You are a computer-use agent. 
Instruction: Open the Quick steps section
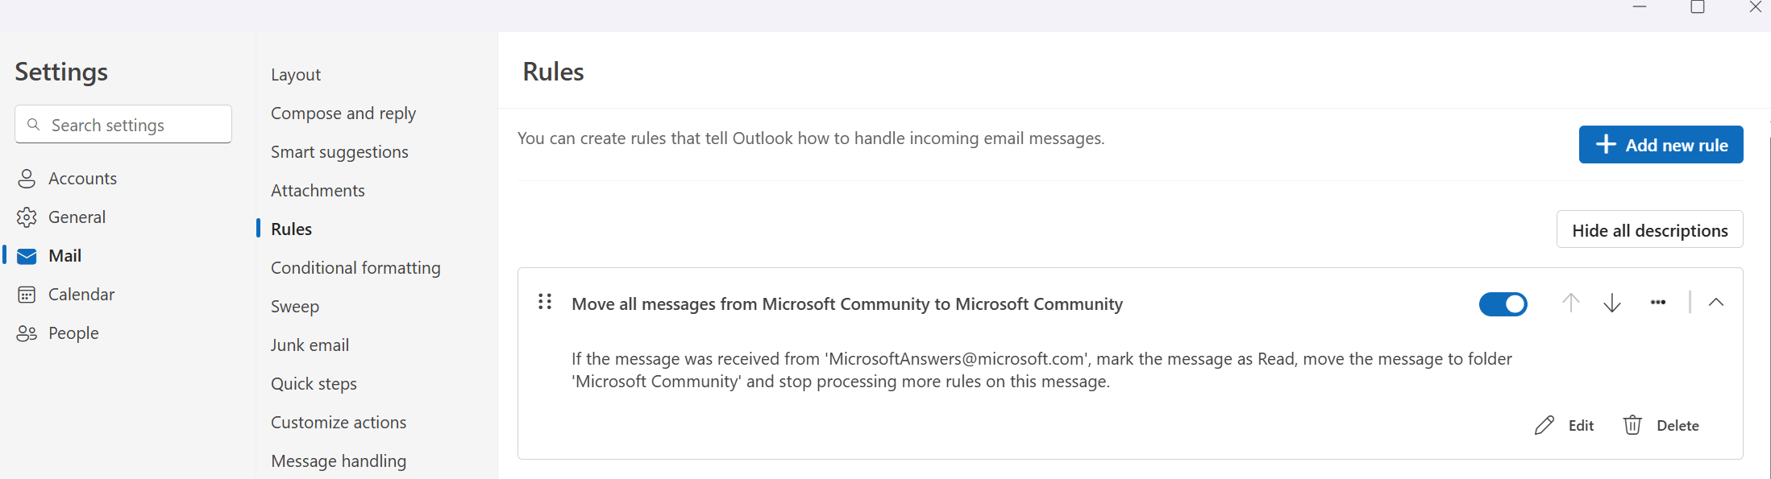click(x=314, y=384)
